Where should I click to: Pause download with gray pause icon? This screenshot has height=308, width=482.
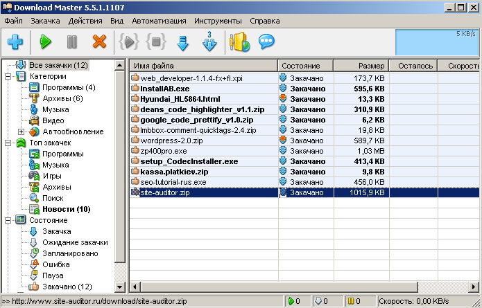pos(71,42)
